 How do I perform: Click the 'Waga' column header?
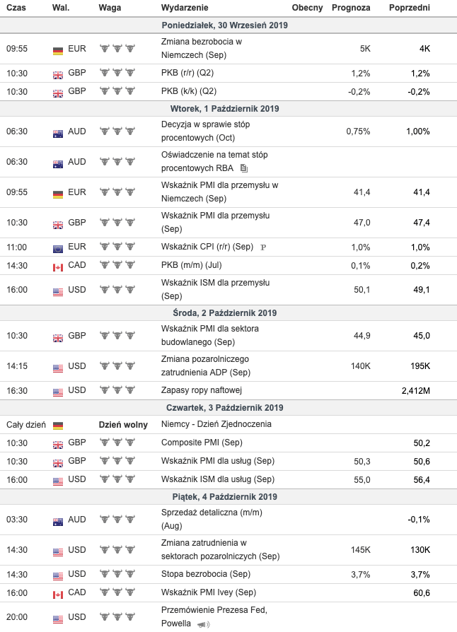(109, 7)
